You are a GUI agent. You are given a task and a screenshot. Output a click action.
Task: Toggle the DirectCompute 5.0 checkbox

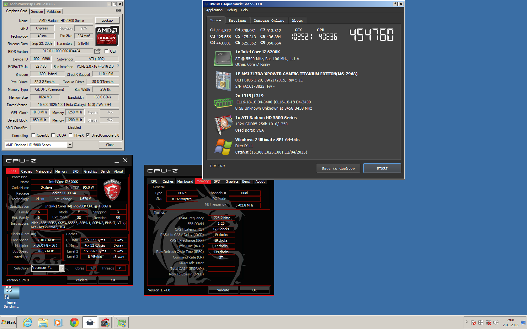(88, 135)
